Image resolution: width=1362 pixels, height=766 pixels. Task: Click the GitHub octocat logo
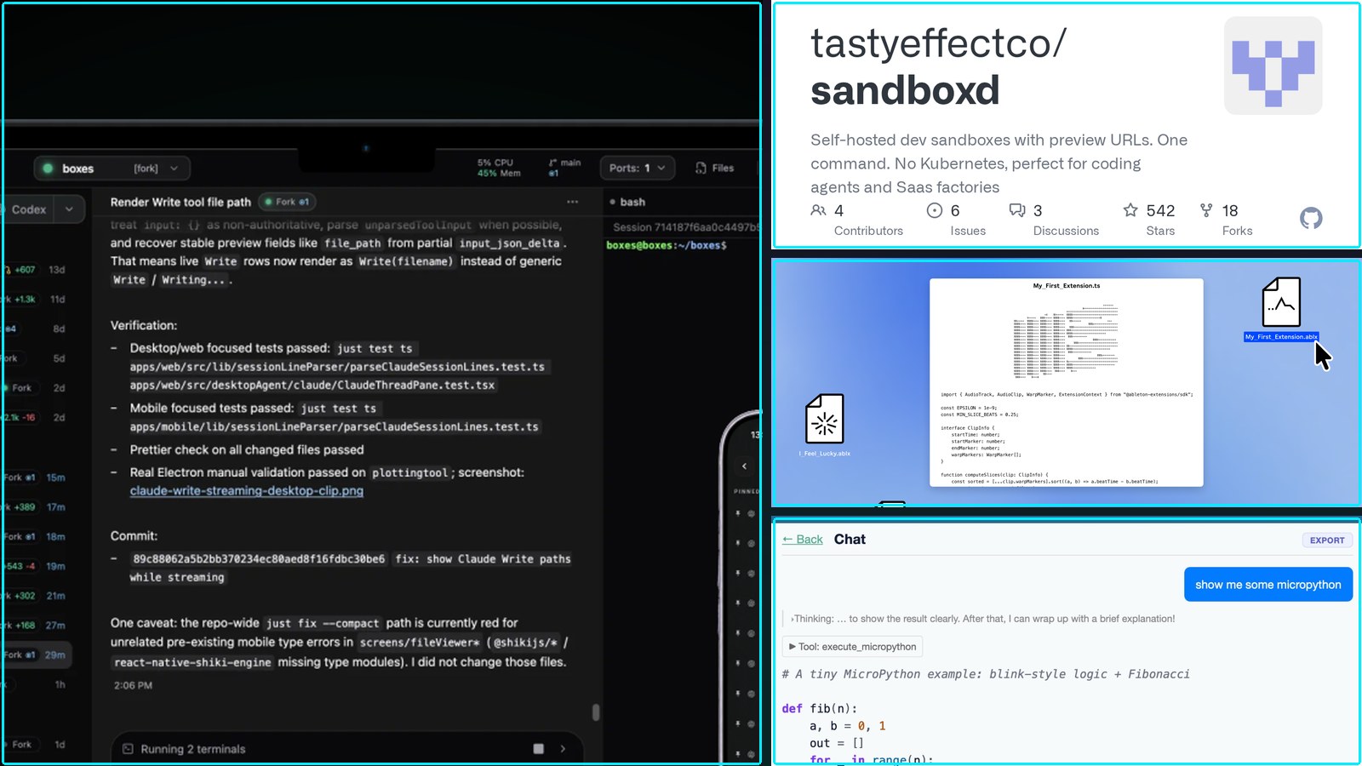(1311, 218)
